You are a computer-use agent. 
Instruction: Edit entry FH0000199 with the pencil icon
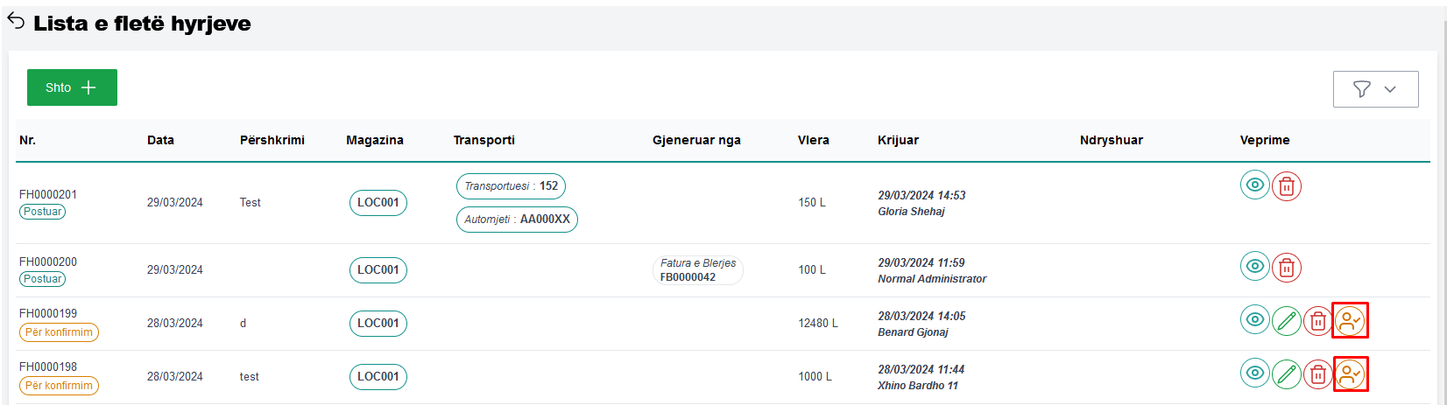[1286, 321]
